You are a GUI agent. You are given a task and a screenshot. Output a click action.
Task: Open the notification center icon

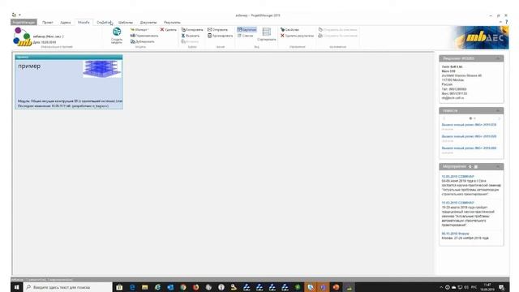[502, 287]
